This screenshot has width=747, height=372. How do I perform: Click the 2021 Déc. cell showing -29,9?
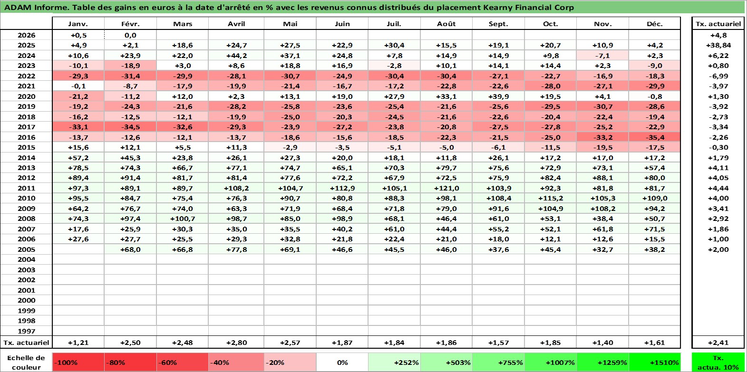[x=655, y=86]
